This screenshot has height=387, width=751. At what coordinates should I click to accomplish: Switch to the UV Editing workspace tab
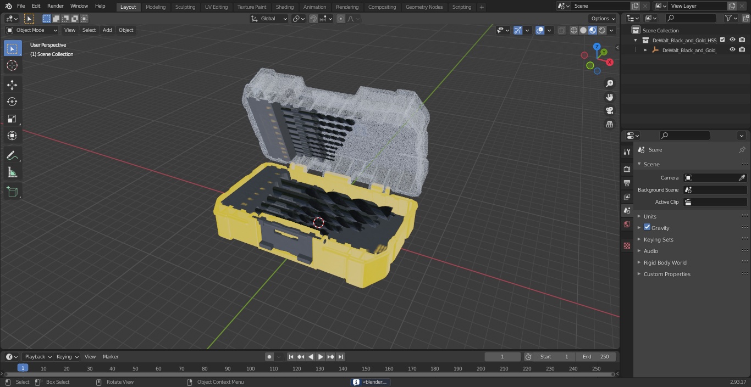(x=216, y=7)
